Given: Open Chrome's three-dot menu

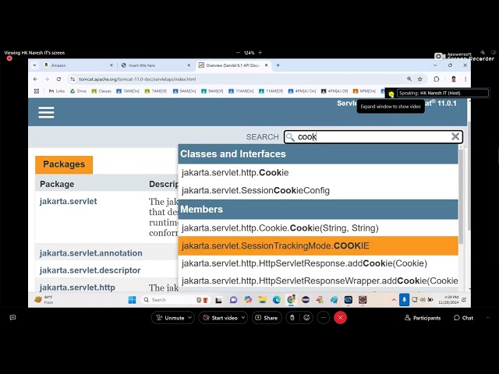Looking at the screenshot, I should point(465,79).
